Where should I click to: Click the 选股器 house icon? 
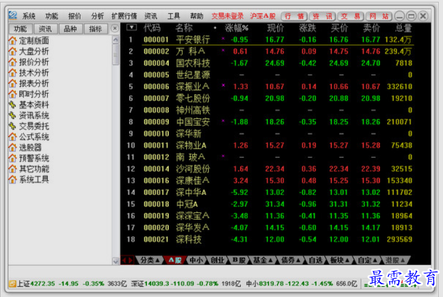(x=12, y=148)
